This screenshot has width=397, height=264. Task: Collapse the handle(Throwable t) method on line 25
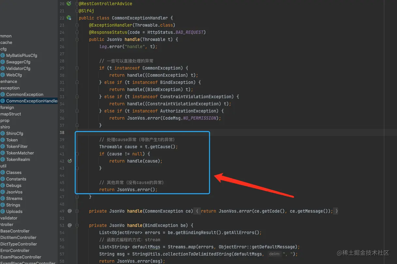[77, 39]
